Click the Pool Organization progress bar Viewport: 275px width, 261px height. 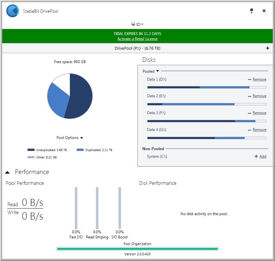click(x=137, y=249)
